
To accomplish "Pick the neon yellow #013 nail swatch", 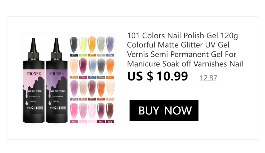I will tap(83, 45).
